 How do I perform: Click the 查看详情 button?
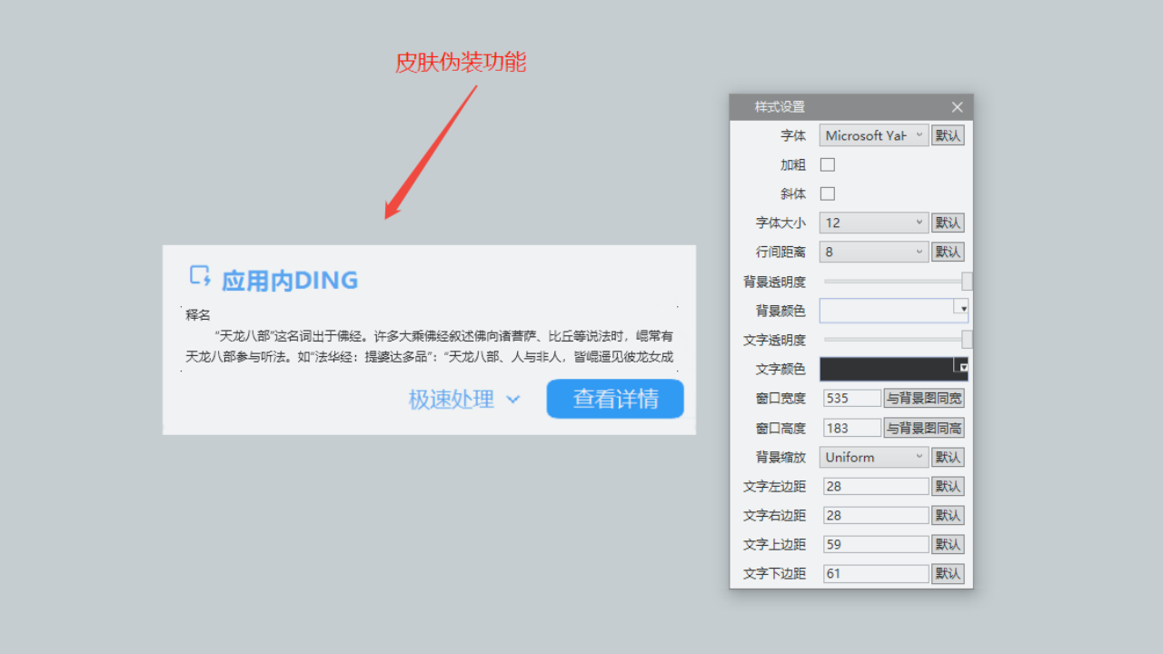615,399
